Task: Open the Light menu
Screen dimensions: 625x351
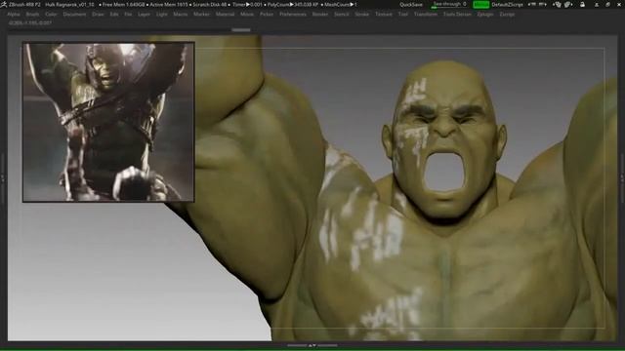Action: [161, 14]
